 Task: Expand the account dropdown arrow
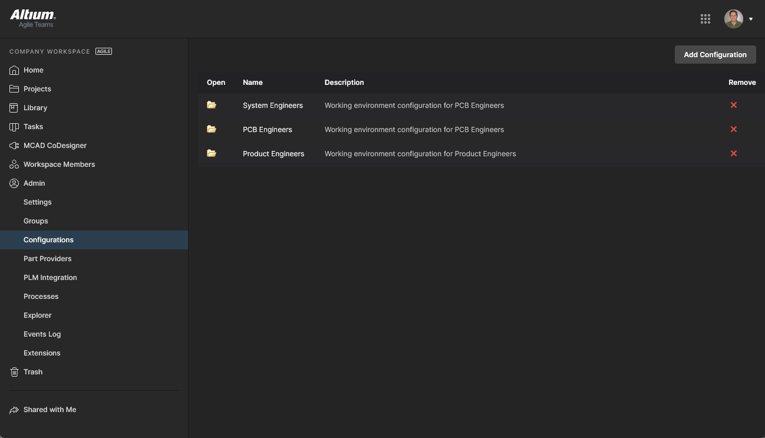click(x=751, y=19)
